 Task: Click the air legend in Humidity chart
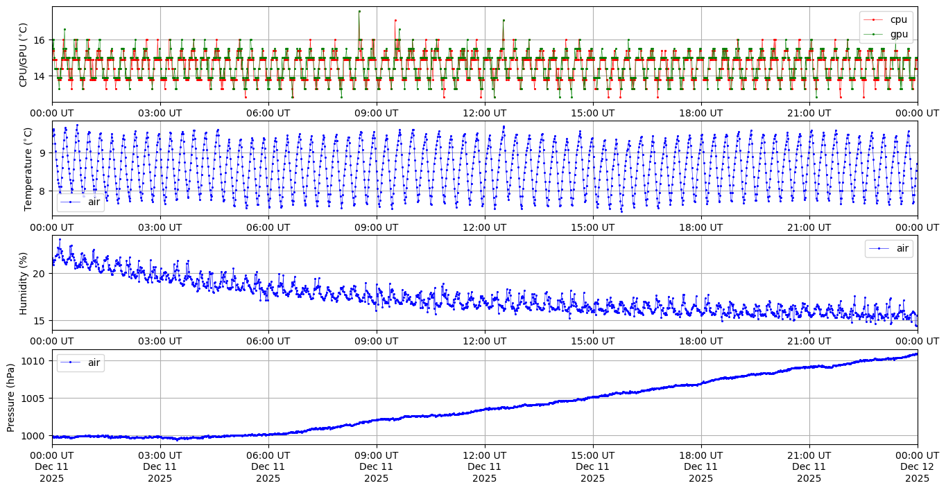888,248
